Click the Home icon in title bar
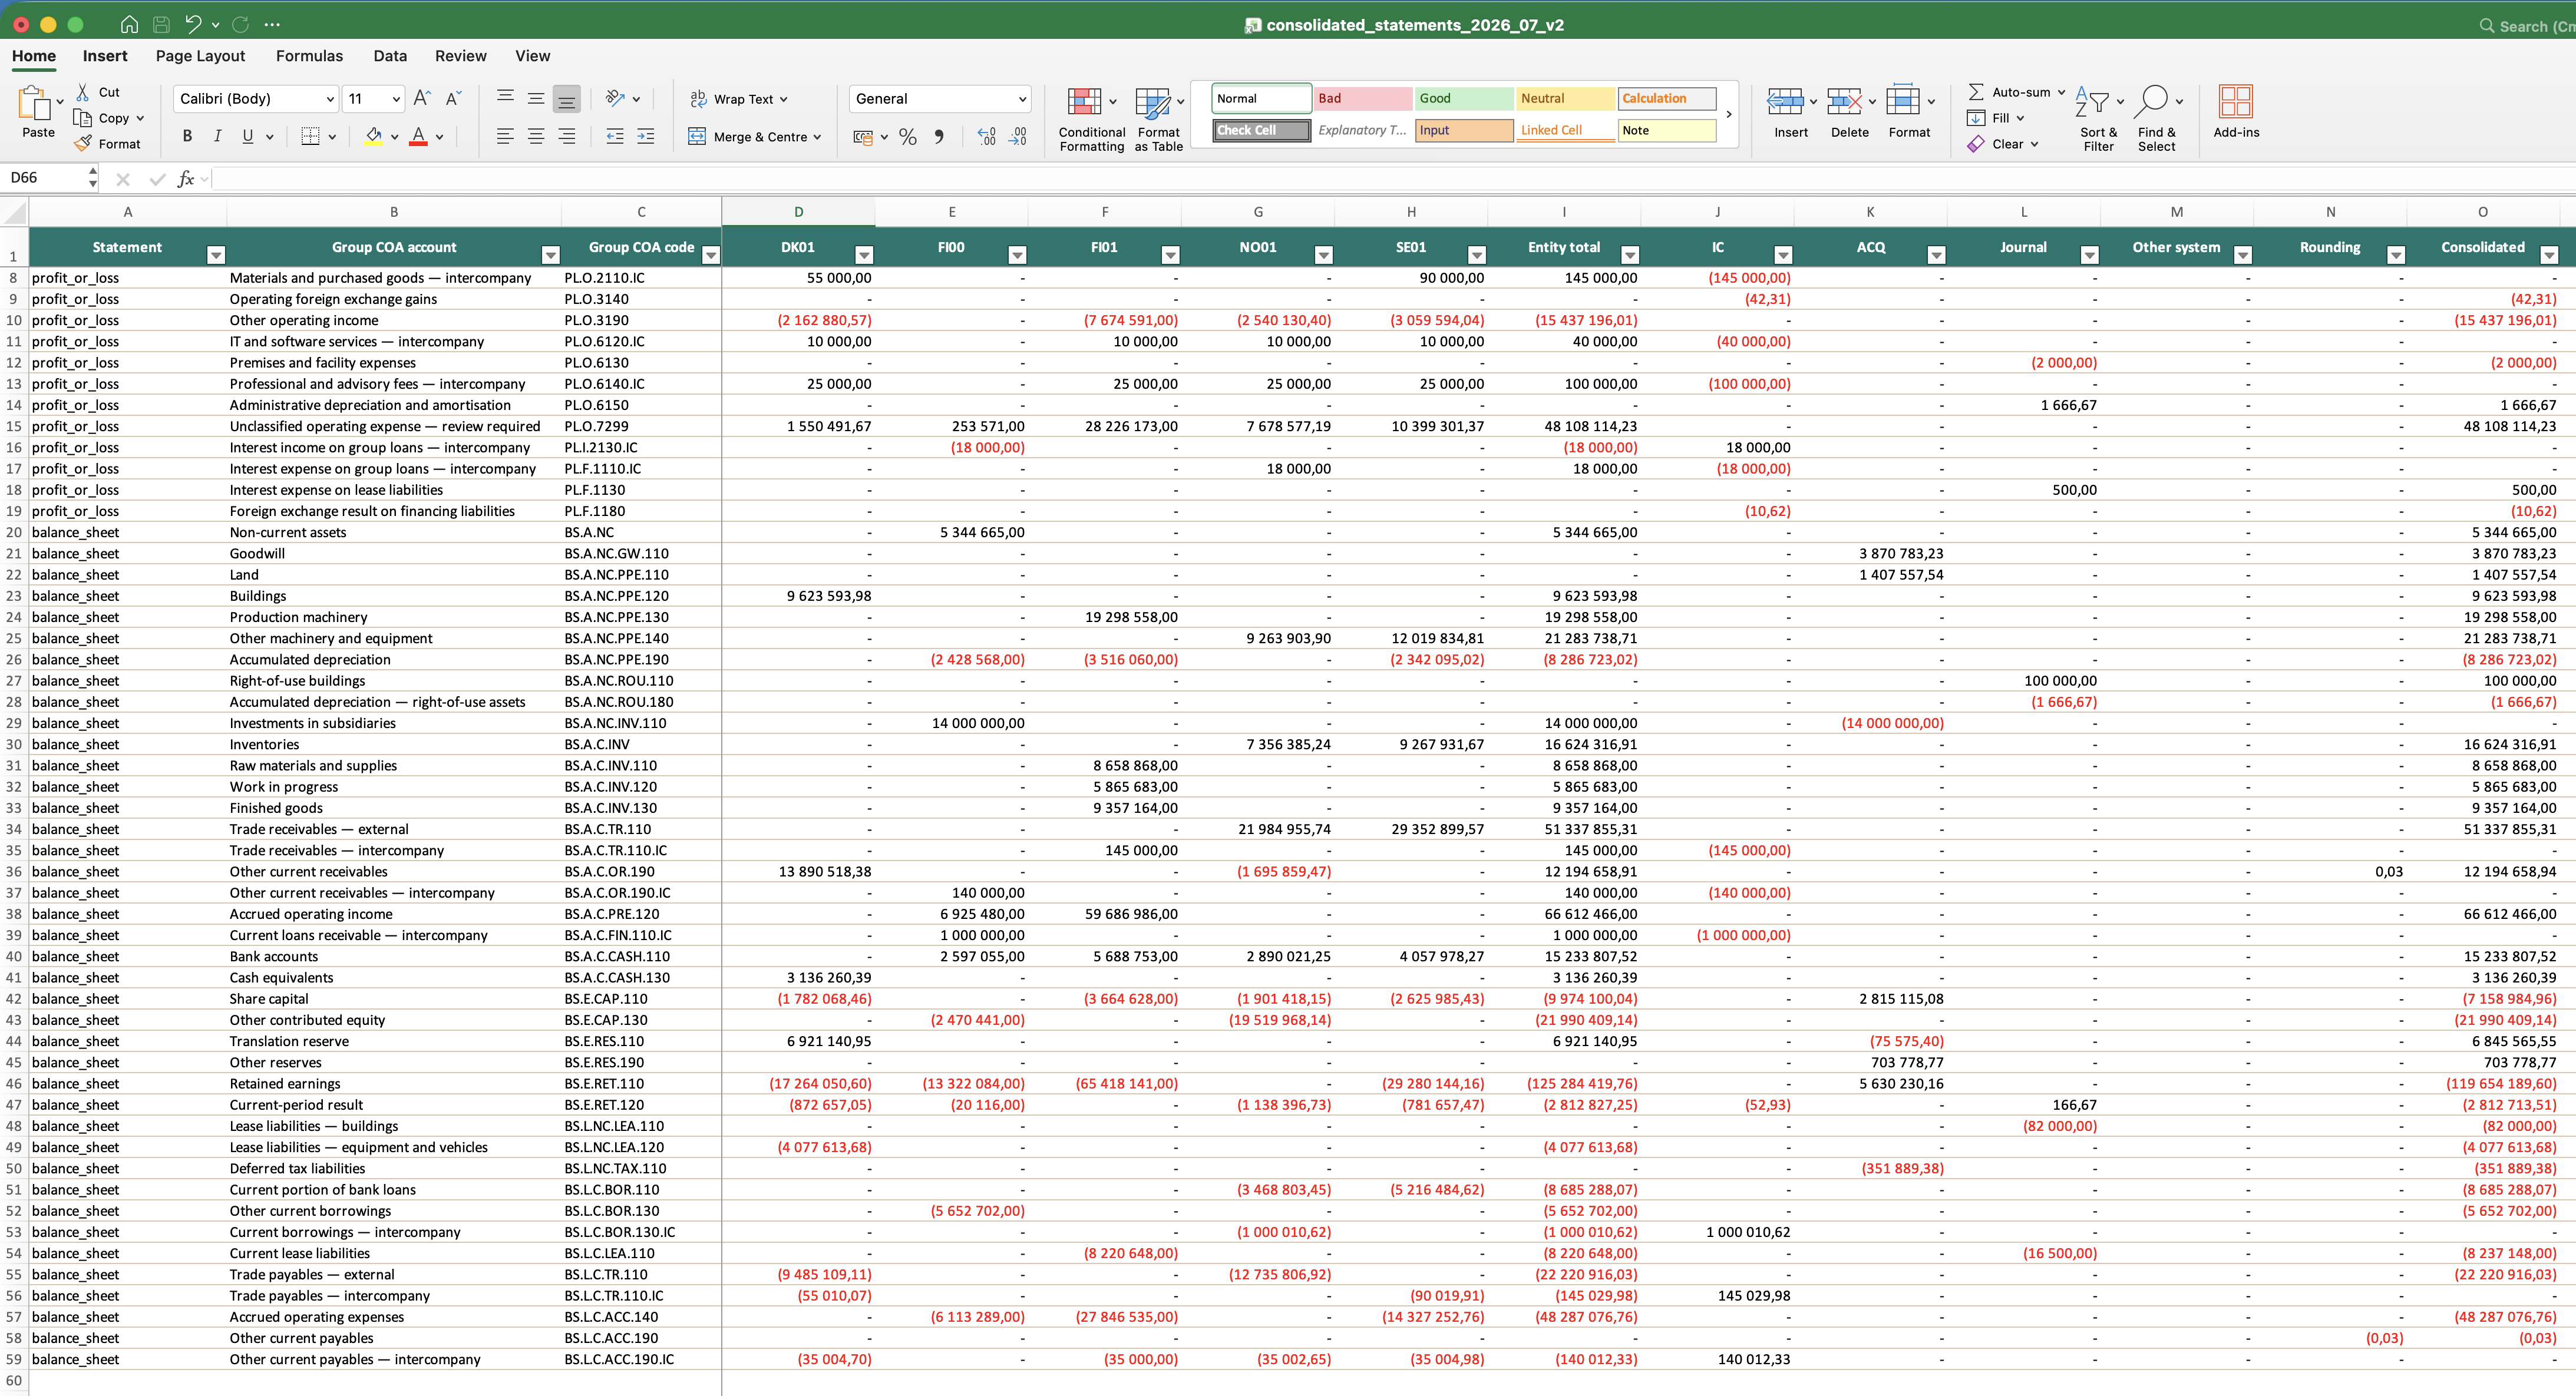2576x1396 pixels. (x=129, y=24)
